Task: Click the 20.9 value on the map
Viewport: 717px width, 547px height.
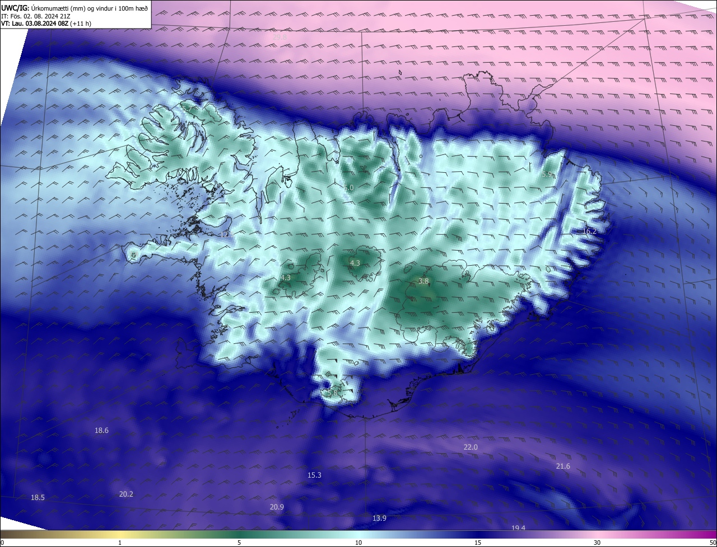Action: click(277, 507)
